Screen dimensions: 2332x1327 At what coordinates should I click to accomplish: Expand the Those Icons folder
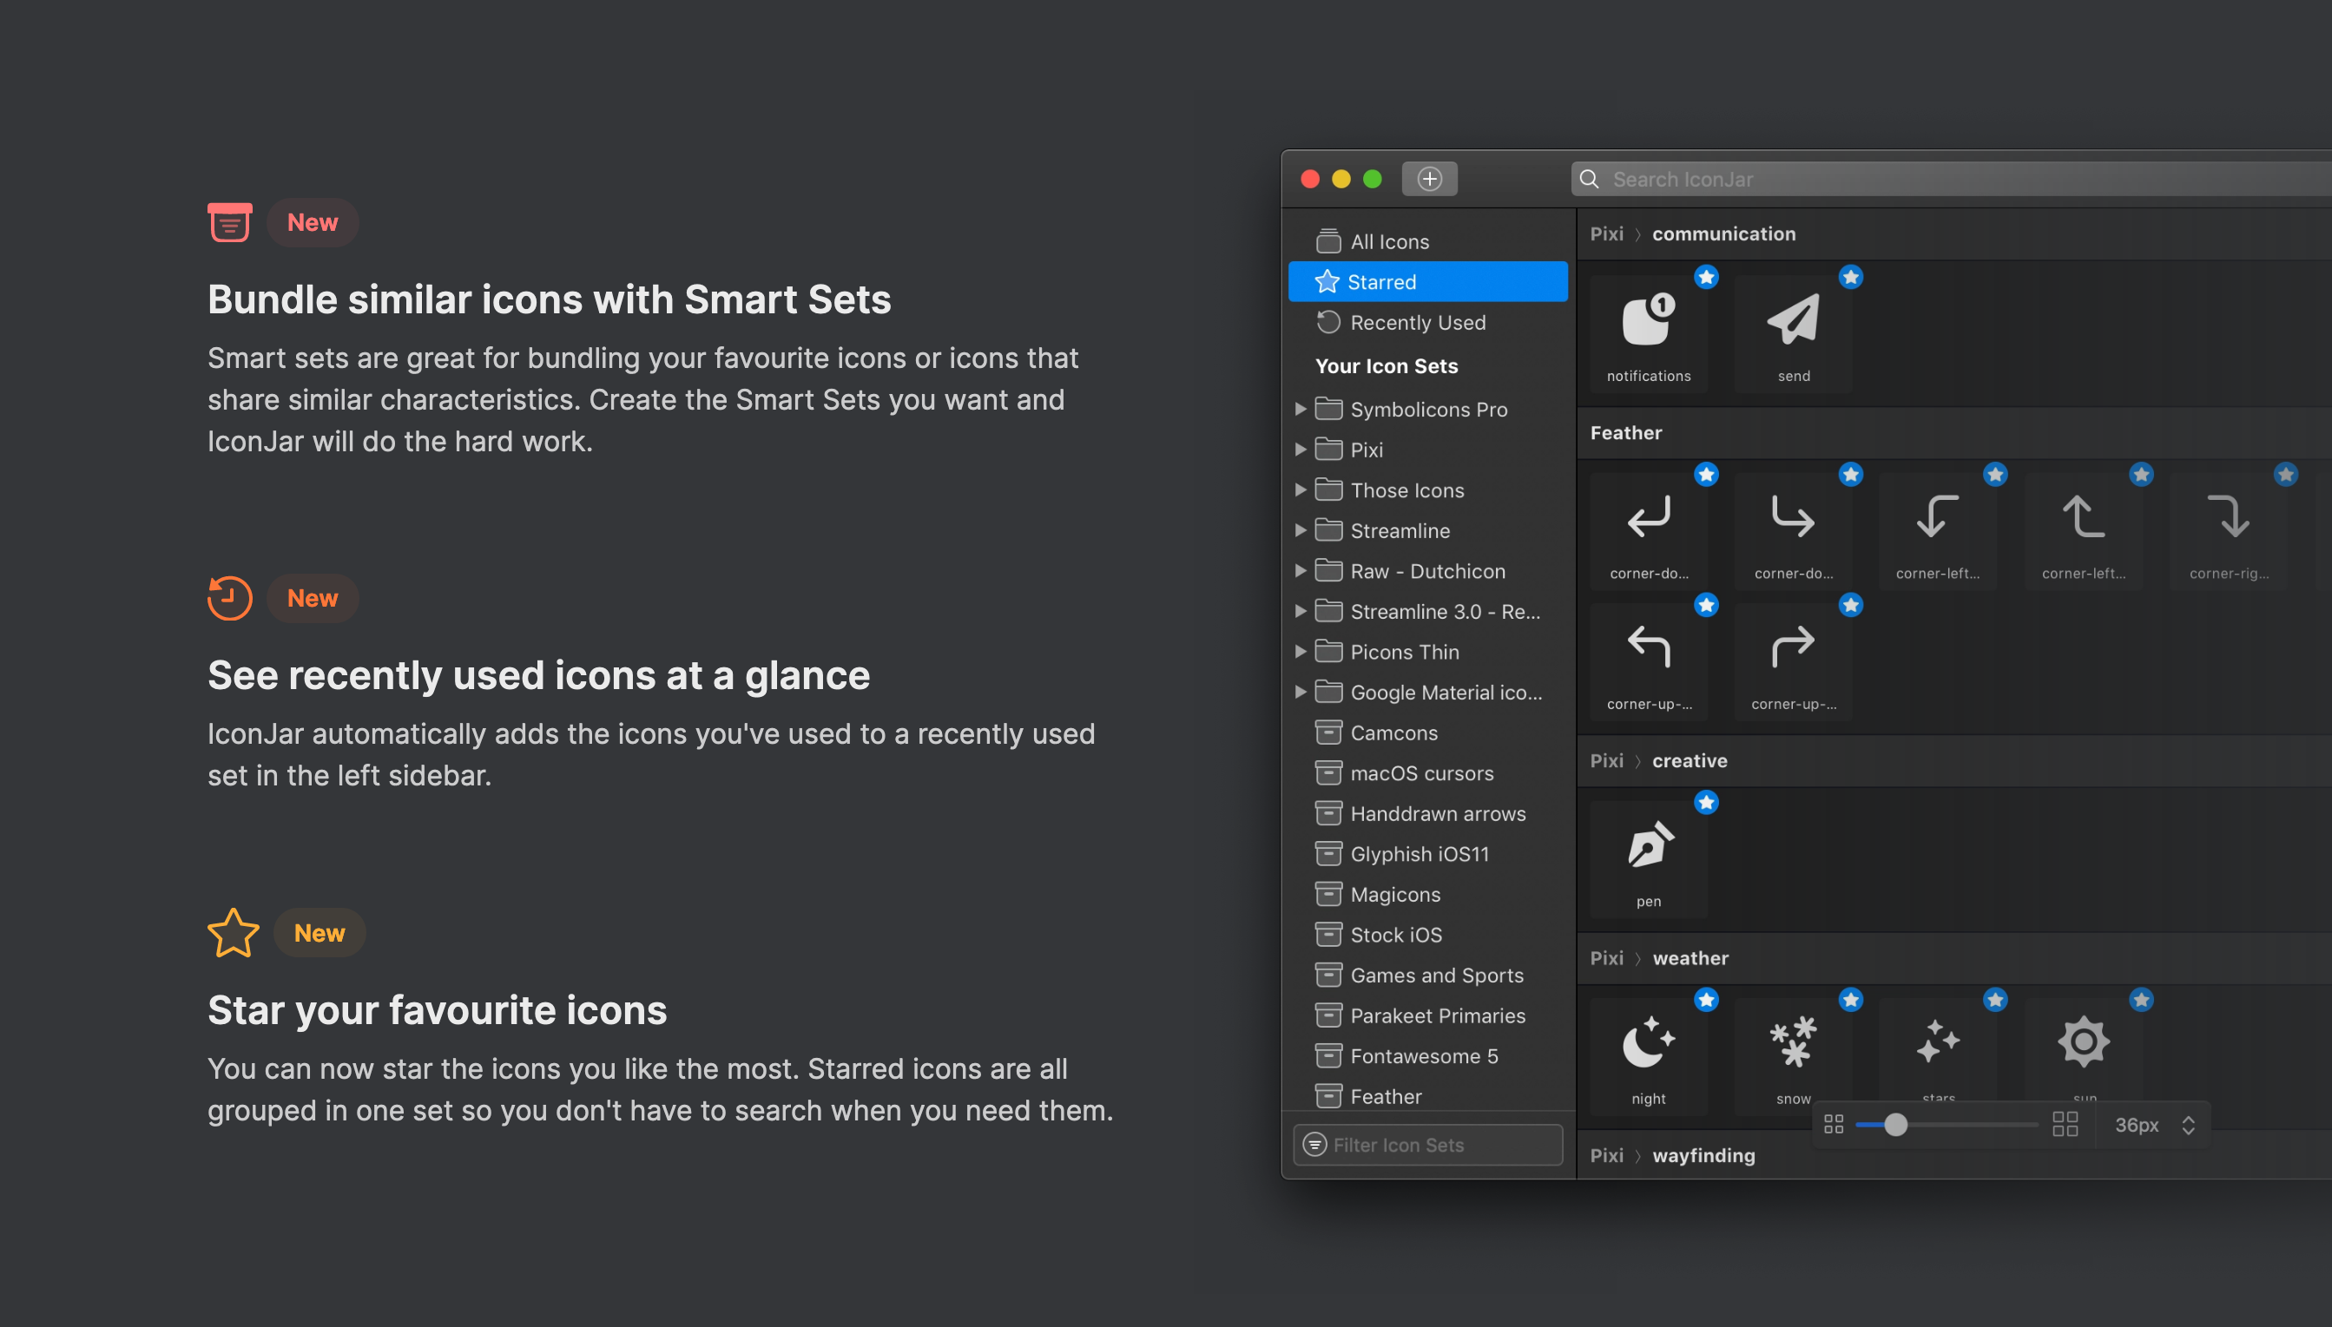(1301, 490)
